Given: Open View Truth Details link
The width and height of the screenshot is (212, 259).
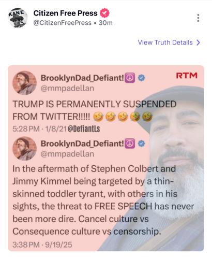Looking at the screenshot, I should click(169, 42).
